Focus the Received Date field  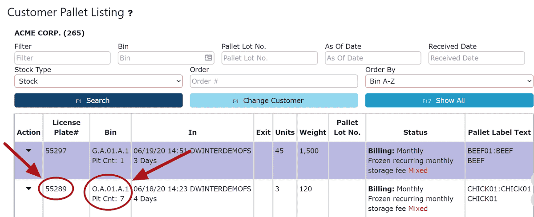click(x=477, y=58)
